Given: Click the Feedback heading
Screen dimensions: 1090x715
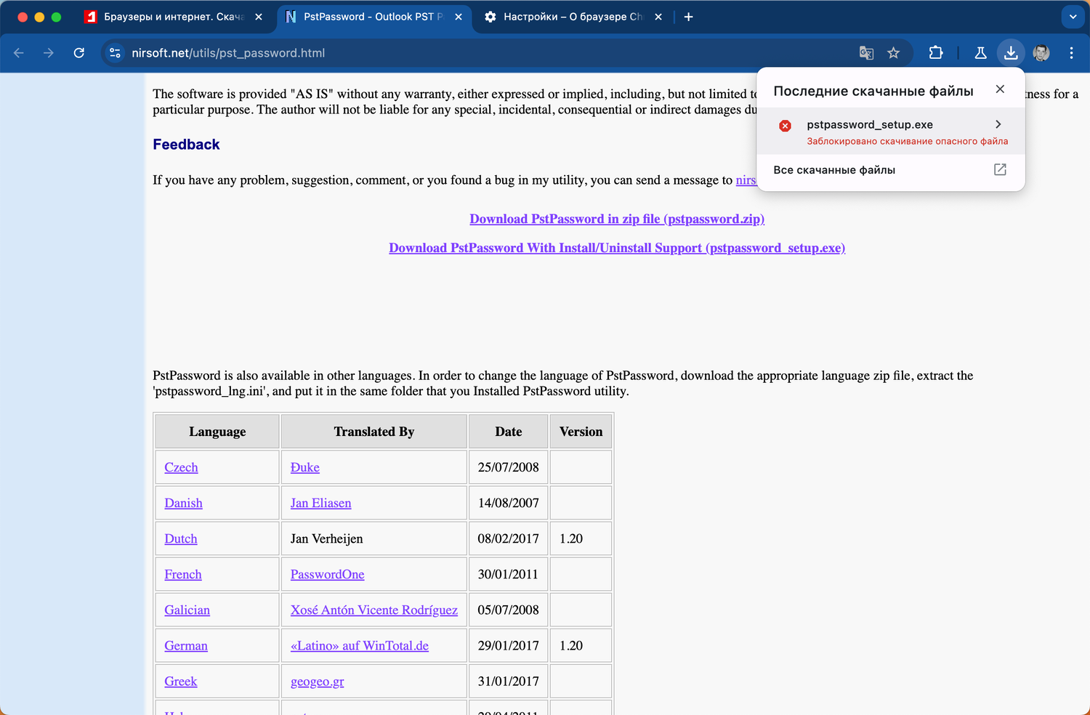Looking at the screenshot, I should click(186, 144).
